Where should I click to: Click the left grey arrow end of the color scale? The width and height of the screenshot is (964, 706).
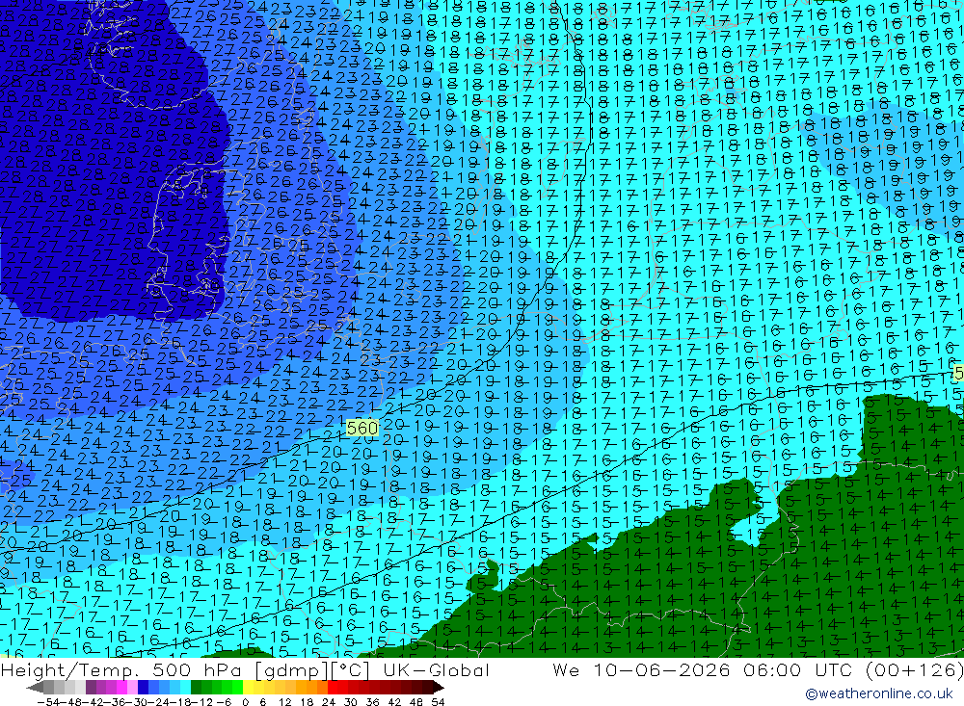pyautogui.click(x=35, y=687)
